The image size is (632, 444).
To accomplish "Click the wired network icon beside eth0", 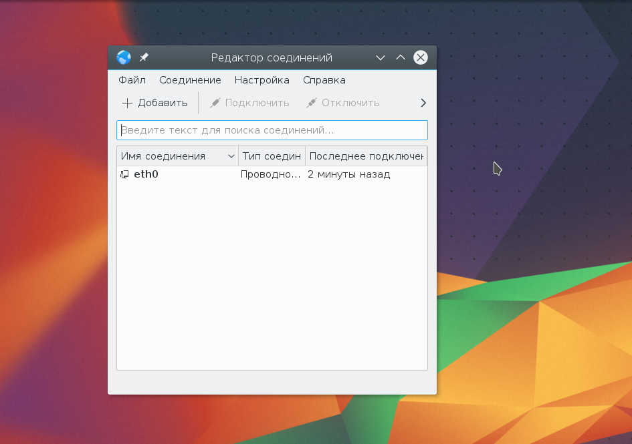I will click(x=124, y=175).
